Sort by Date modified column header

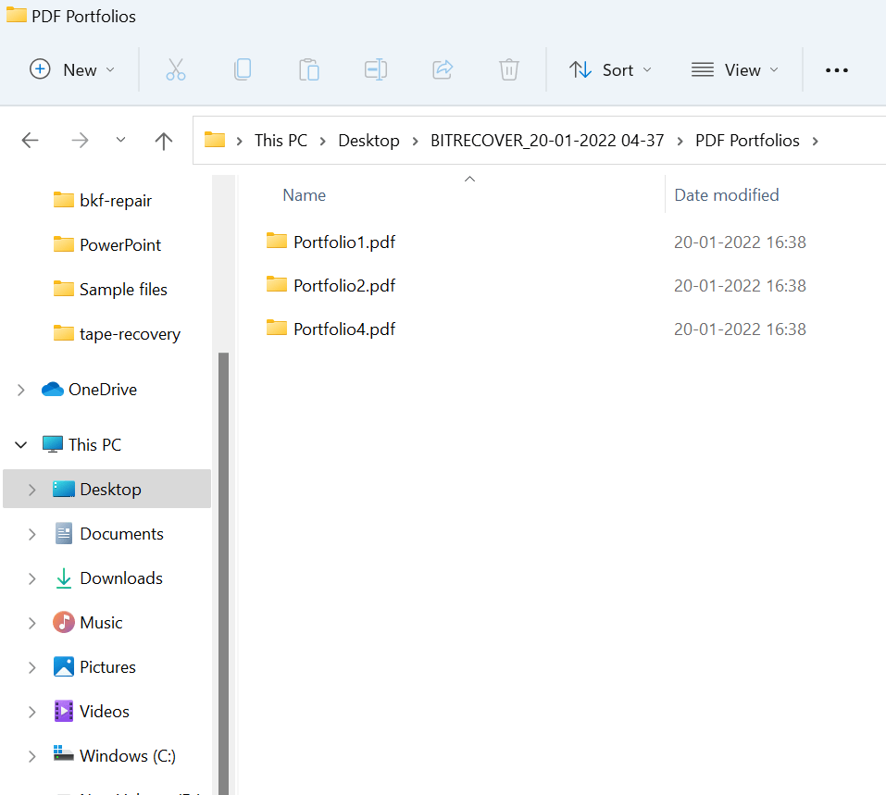tap(726, 195)
